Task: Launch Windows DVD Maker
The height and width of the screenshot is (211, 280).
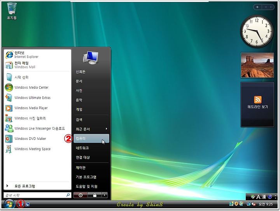Action: click(37, 139)
